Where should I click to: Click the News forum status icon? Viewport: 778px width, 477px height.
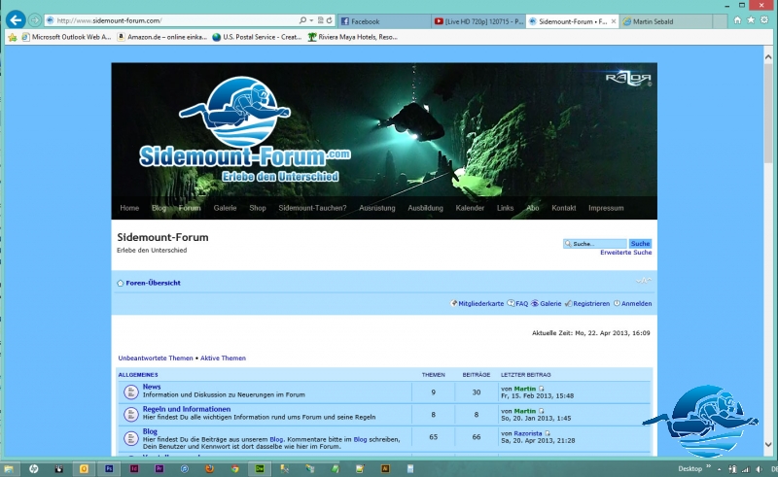[x=131, y=392]
